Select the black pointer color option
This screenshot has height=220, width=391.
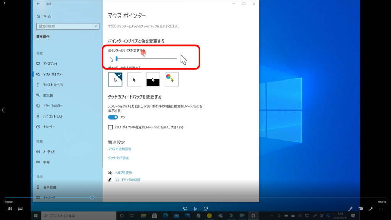click(134, 79)
